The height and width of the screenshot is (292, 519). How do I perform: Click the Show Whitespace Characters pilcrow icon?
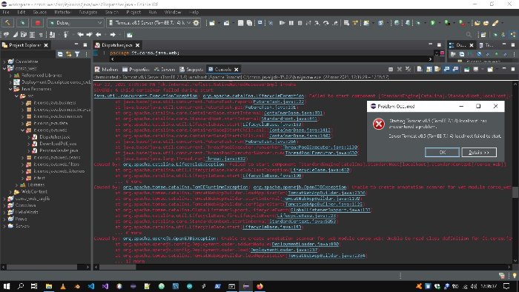[x=41, y=34]
